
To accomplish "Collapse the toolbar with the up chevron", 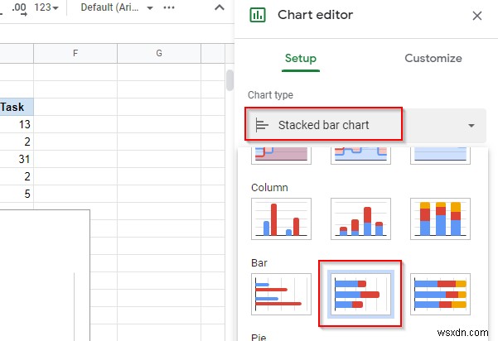I will [x=220, y=8].
